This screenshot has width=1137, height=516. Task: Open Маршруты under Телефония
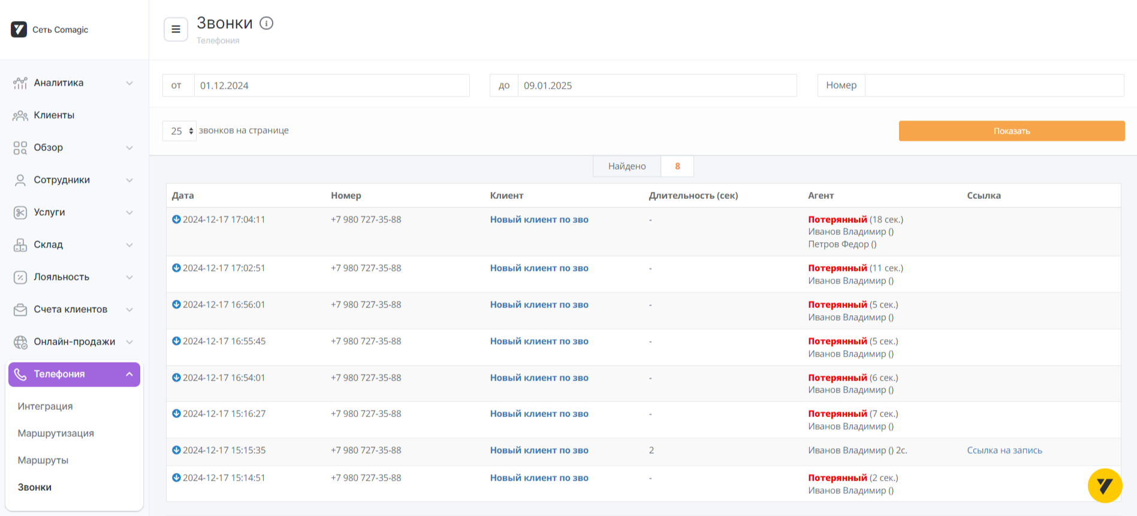[43, 460]
